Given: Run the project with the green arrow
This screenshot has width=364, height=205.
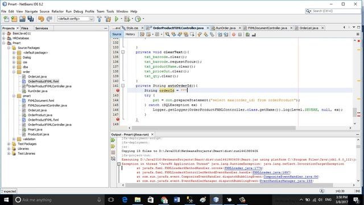Looking at the screenshot, I should coord(117,19).
